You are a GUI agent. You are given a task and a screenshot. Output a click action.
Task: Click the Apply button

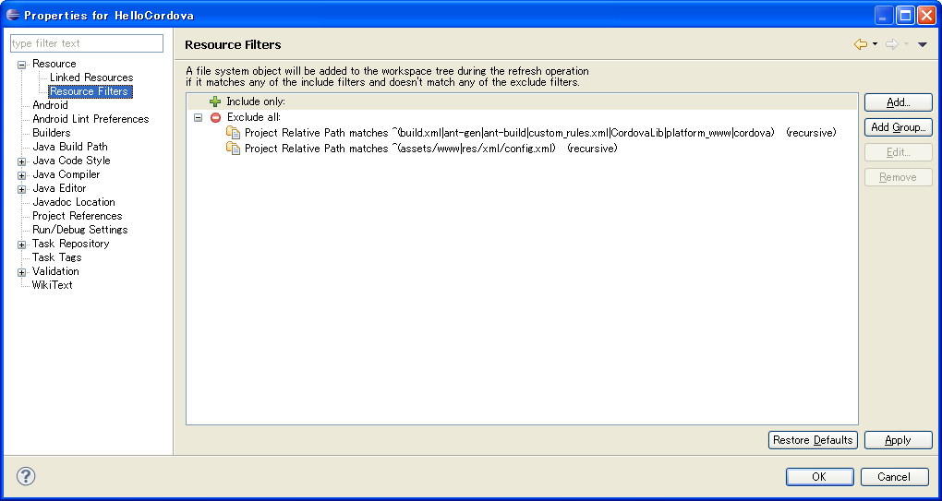pos(898,440)
